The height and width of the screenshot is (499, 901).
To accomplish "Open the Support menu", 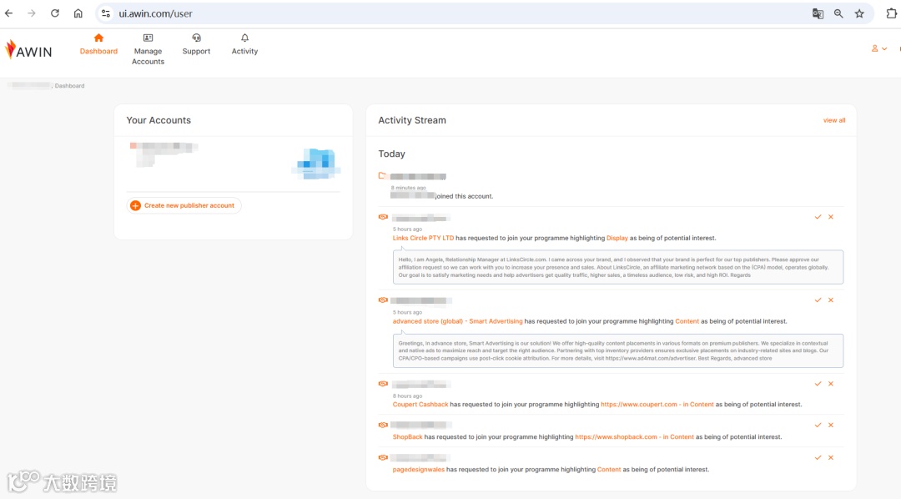I will click(196, 45).
